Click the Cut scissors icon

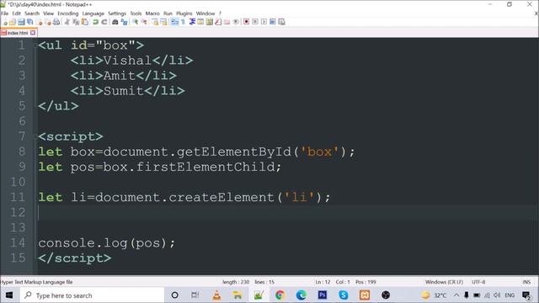[x=67, y=22]
